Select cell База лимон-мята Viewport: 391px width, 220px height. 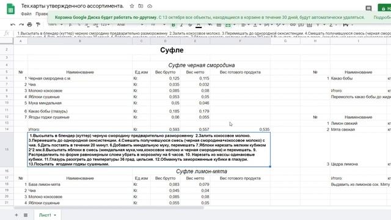[x=80, y=185]
